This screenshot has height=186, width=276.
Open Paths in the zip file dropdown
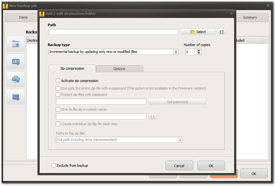click(119, 140)
